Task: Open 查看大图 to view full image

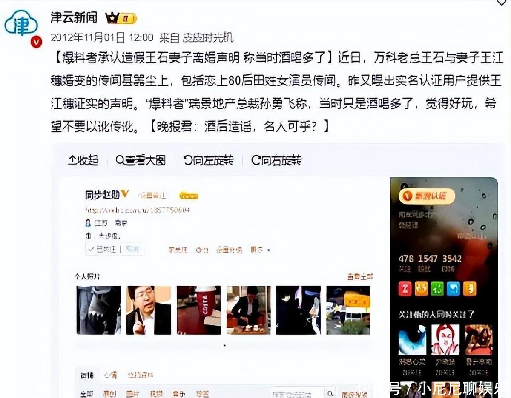Action: pyautogui.click(x=140, y=160)
